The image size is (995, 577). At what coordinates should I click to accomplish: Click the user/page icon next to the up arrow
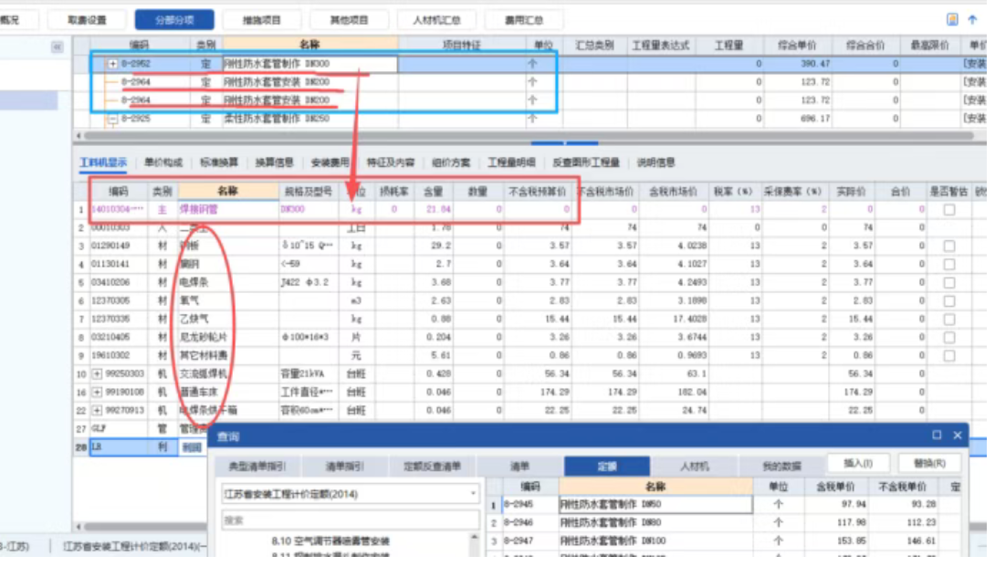click(x=953, y=19)
